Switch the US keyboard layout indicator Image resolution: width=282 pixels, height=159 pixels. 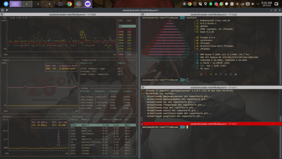tap(242, 4)
